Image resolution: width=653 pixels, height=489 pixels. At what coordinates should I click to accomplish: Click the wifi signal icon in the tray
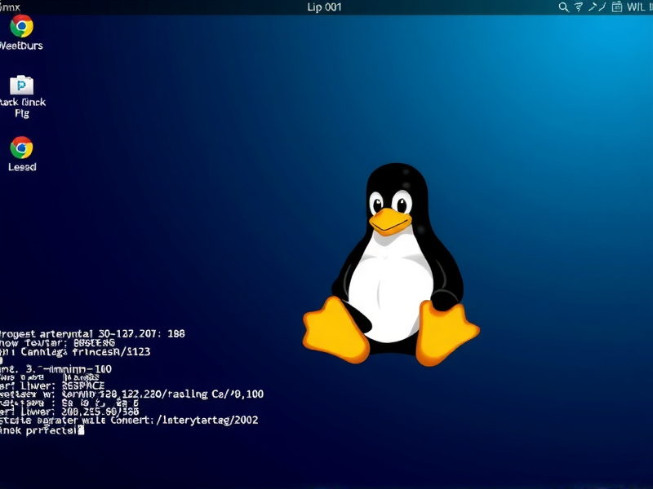point(579,7)
